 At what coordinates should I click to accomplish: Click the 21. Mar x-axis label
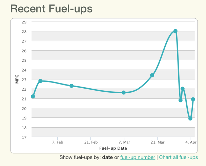(x=158, y=142)
